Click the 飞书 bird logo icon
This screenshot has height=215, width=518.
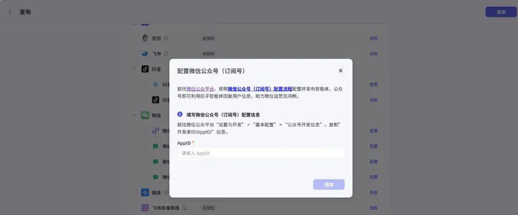[145, 53]
